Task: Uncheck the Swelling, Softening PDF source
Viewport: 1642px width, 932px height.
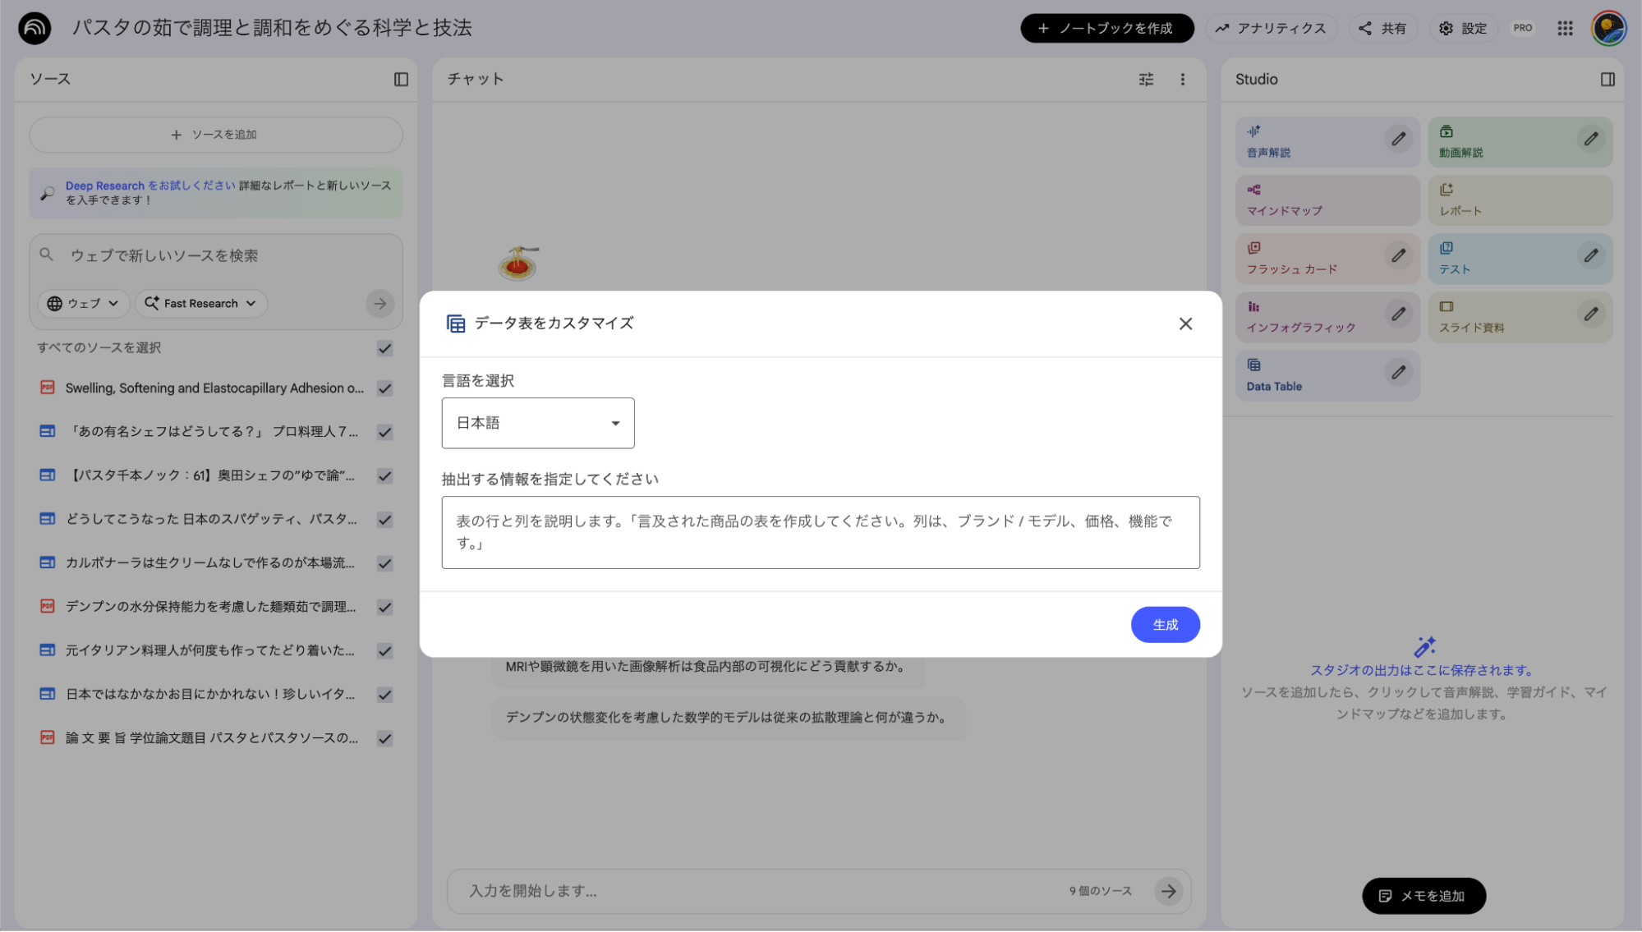Action: [x=384, y=388]
